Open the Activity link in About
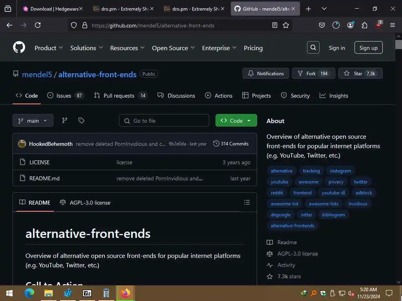This screenshot has height=301, width=402. [x=286, y=265]
